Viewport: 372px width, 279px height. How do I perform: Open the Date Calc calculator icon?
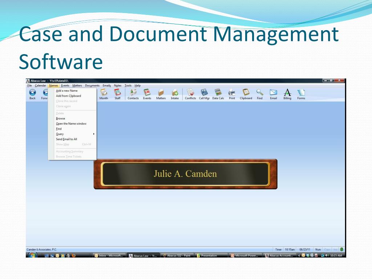(218, 93)
